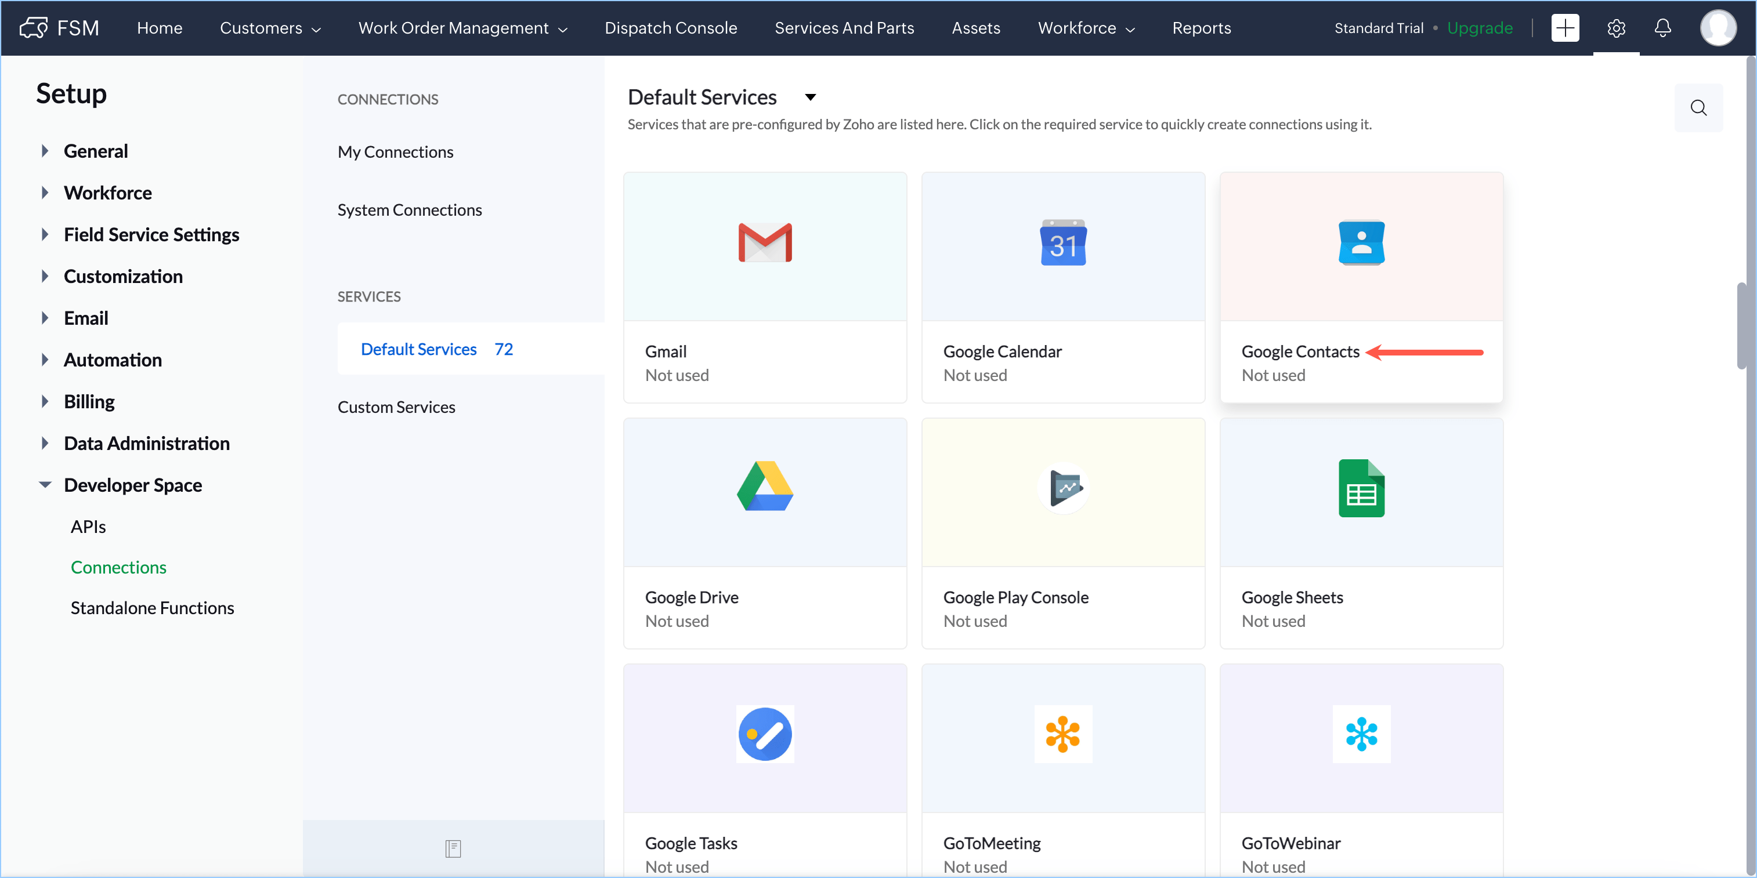Expand the Field Service Settings section

[45, 234]
